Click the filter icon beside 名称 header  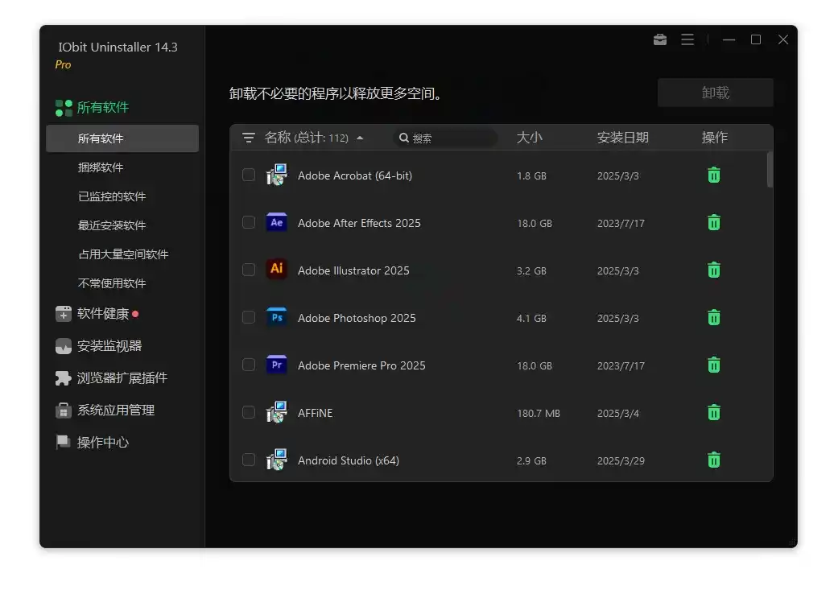(x=249, y=138)
